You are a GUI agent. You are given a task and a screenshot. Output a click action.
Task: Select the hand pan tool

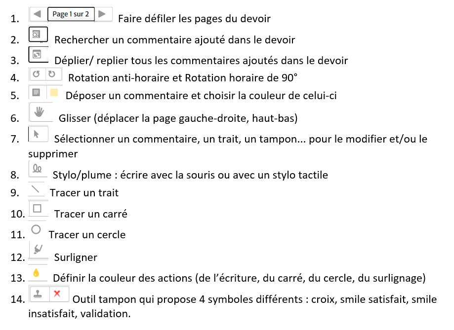coord(38,112)
